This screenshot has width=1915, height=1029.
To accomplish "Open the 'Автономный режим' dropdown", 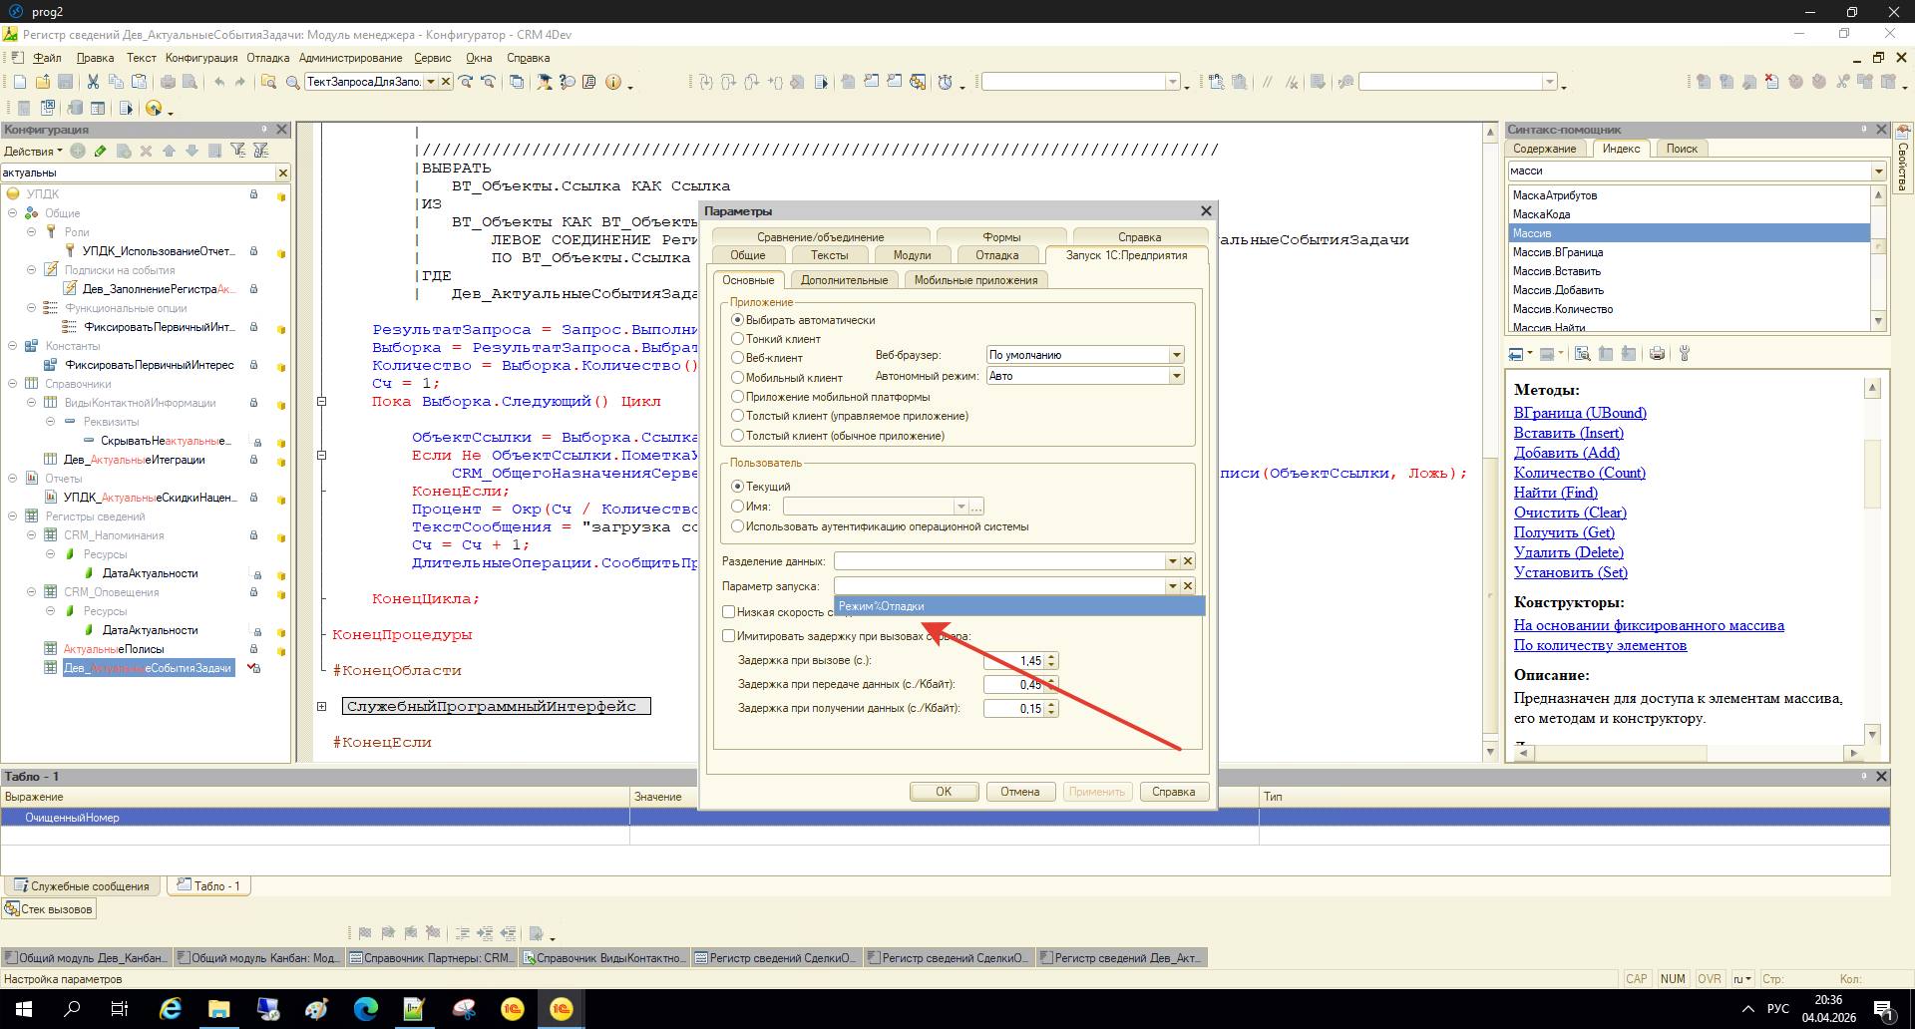I will click(x=1176, y=376).
